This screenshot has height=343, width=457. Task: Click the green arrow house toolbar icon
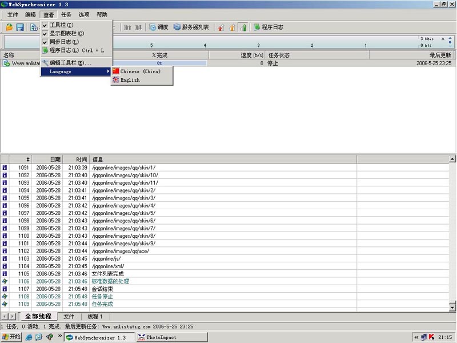coord(243,27)
